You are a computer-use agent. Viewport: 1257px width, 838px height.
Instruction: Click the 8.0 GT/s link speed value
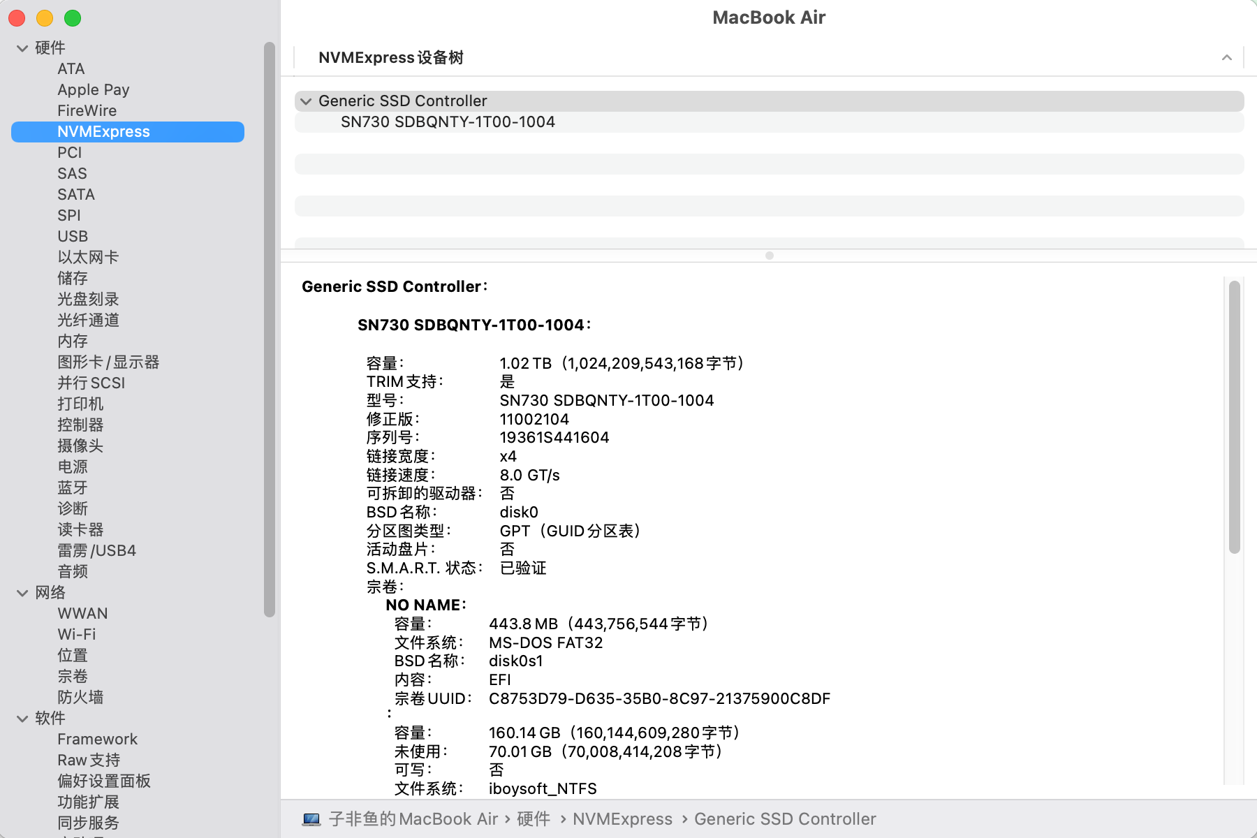click(529, 476)
